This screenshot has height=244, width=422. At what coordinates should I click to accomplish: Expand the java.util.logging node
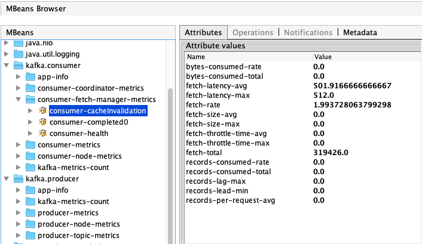[x=6, y=54]
